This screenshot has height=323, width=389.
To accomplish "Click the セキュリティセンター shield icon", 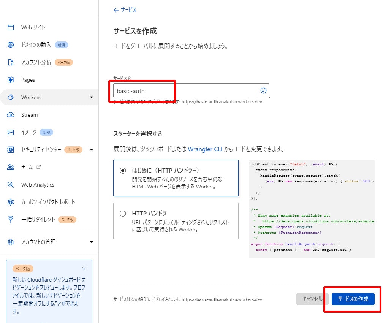I will coord(10,150).
